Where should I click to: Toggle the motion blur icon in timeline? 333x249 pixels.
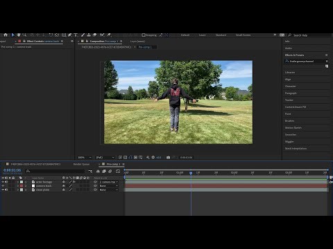[110, 171]
